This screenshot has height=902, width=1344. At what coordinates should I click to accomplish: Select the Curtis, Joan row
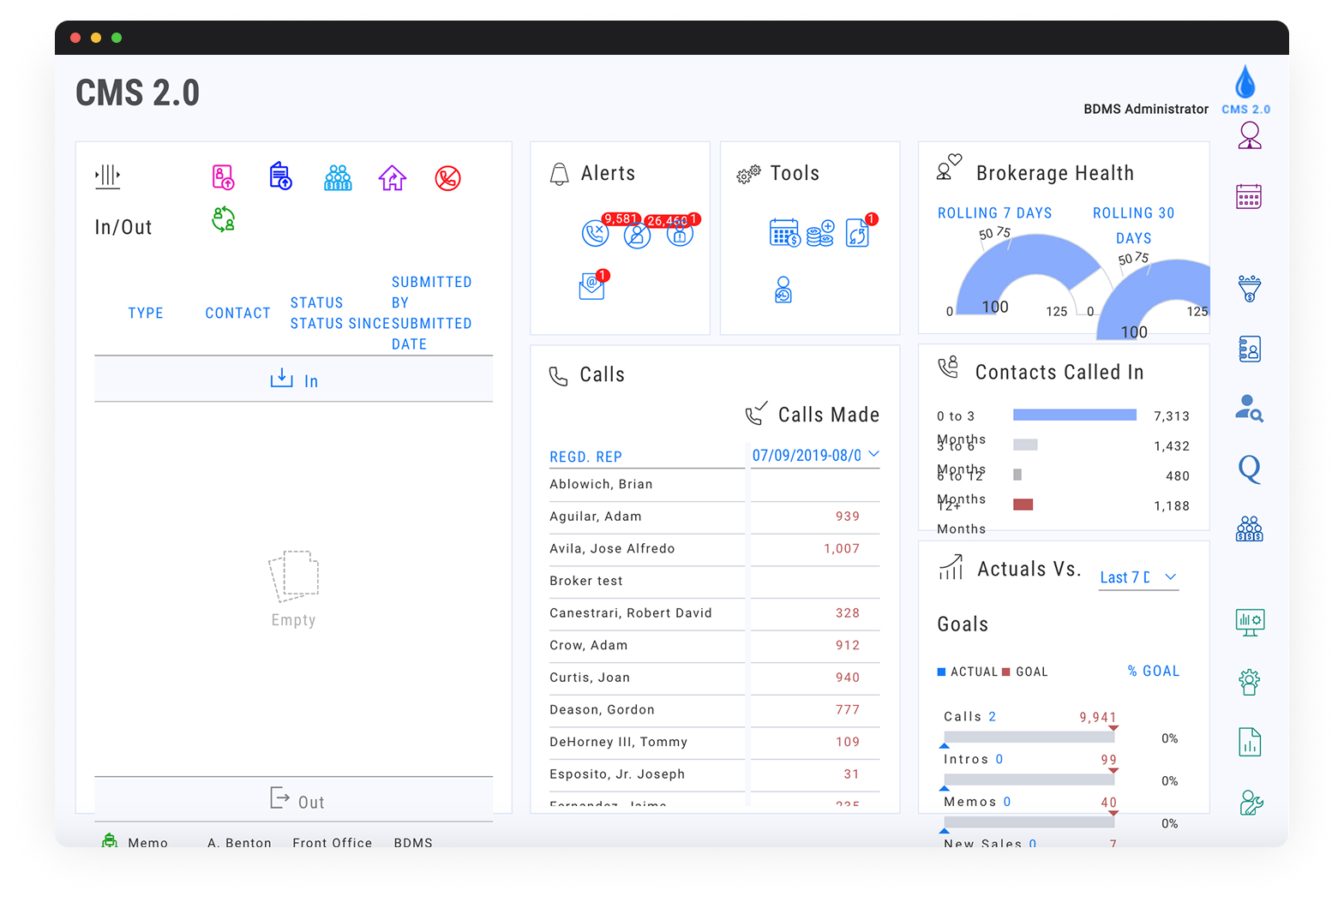tap(715, 678)
